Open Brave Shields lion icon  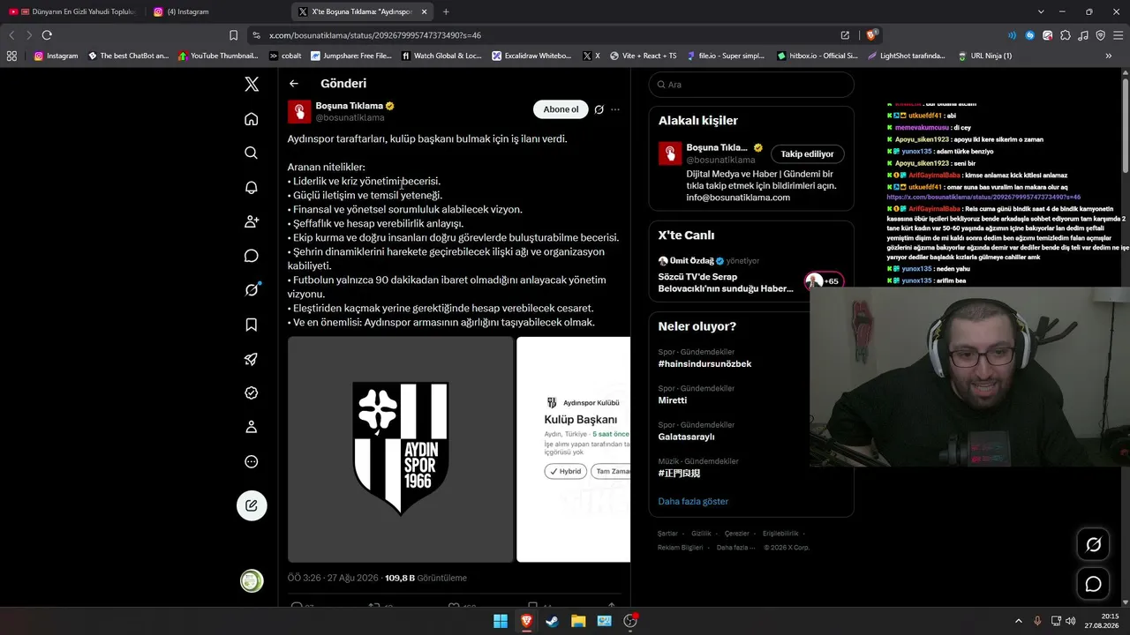click(872, 35)
